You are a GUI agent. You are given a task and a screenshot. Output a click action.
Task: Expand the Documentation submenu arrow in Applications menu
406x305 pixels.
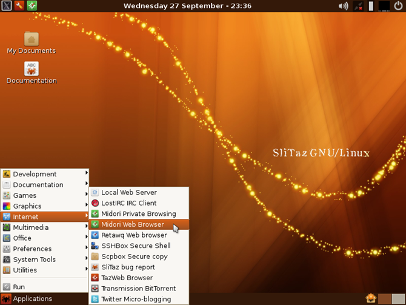87,183
